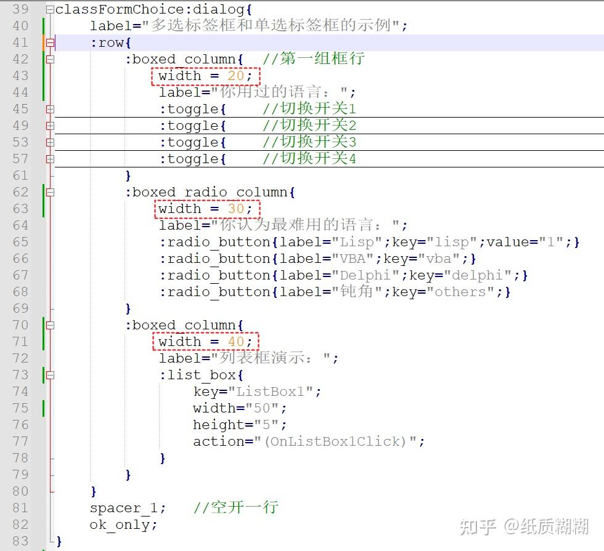Collapse the :row fold on line 41

(49, 42)
